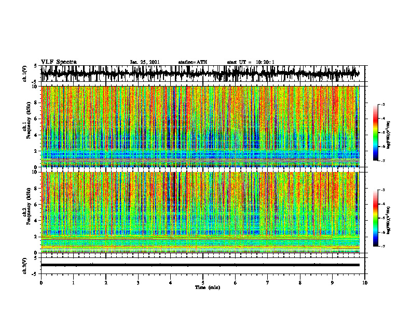
Task: Click the time axis tick label '2'
Action: [106, 283]
